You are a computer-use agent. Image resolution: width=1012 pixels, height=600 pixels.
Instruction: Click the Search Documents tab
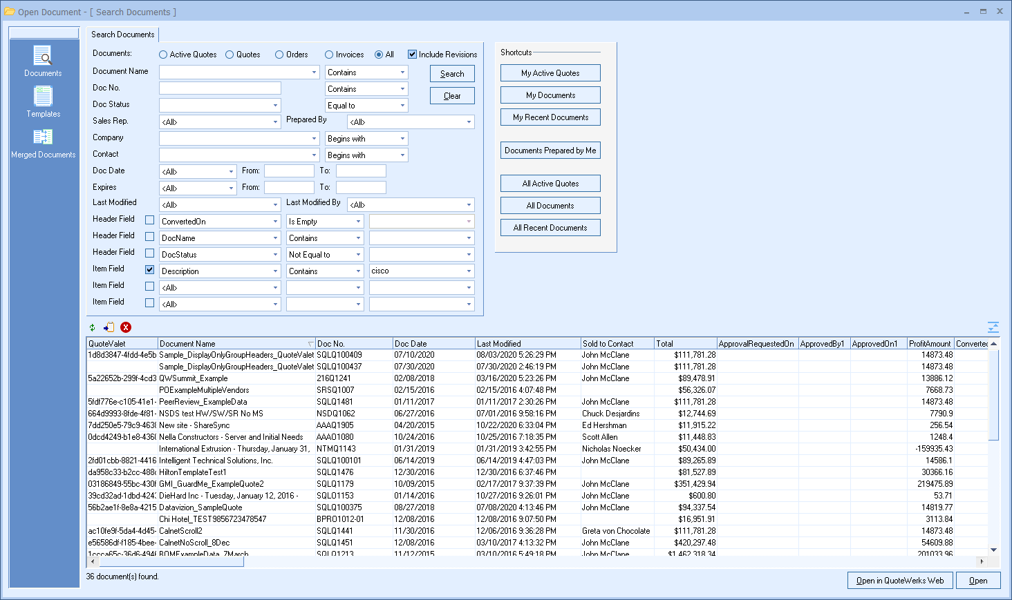(x=123, y=35)
